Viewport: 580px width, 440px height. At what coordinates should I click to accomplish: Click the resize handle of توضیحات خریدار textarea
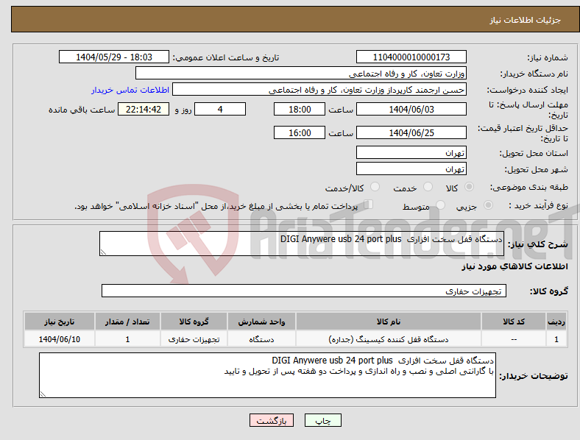[43, 394]
